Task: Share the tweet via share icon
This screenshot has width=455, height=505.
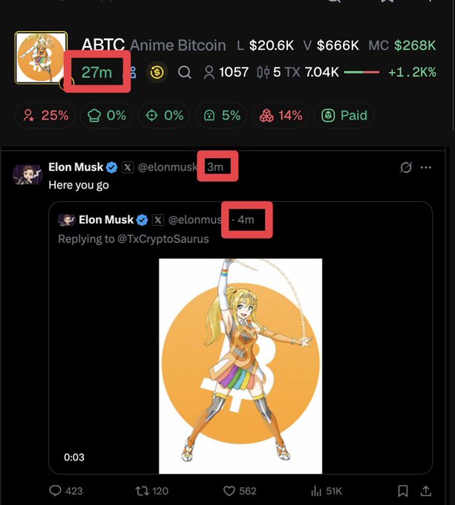Action: point(426,491)
